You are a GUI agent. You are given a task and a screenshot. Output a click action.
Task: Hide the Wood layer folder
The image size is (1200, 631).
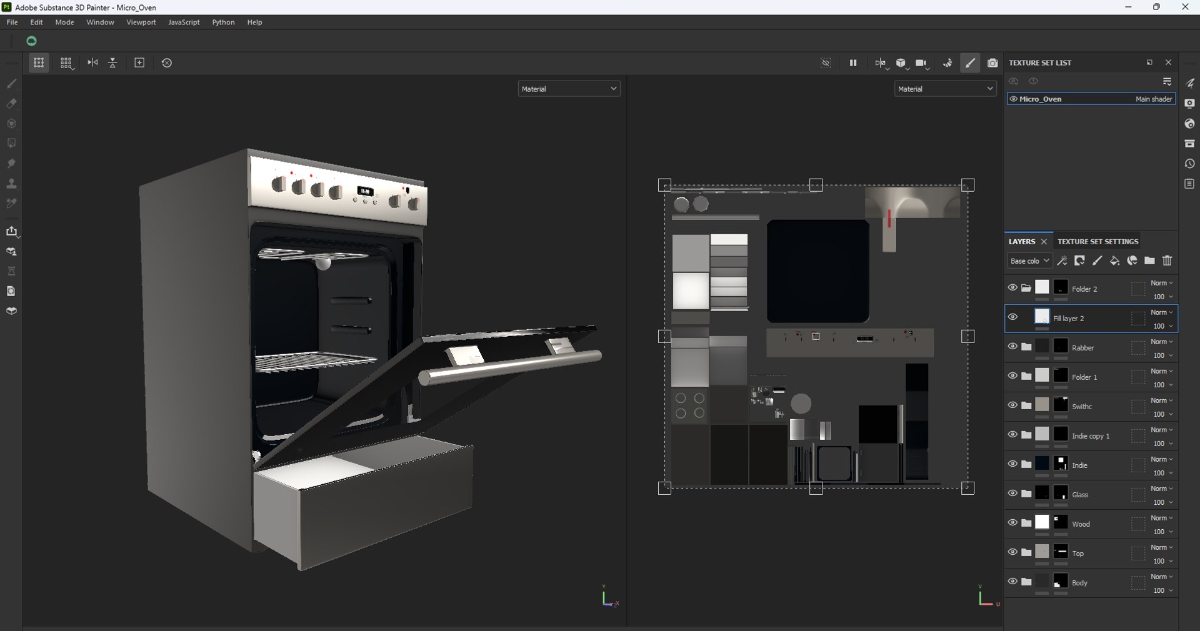pos(1012,522)
